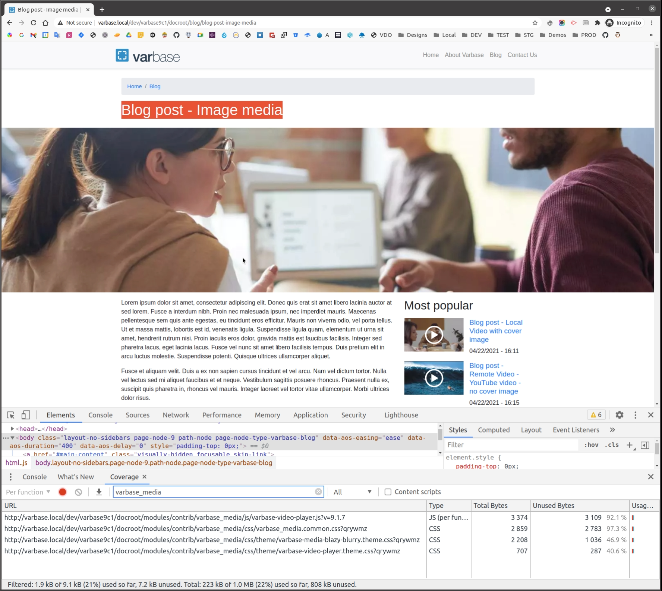The height and width of the screenshot is (591, 662).
Task: Toggle the :hov pseudo-class panel
Action: pyautogui.click(x=592, y=445)
